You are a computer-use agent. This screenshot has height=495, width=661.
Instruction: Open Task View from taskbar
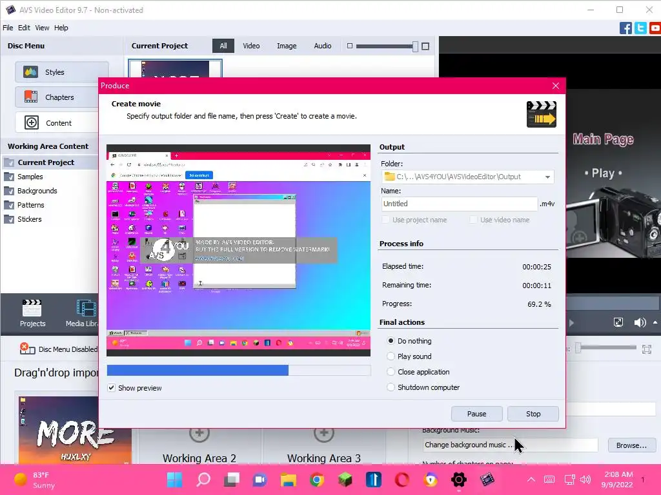[232, 480]
